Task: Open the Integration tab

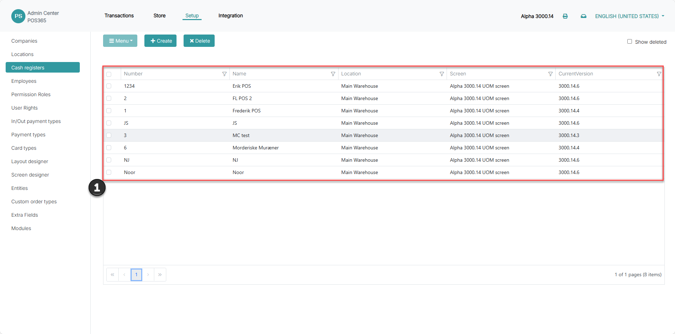Action: (x=231, y=16)
